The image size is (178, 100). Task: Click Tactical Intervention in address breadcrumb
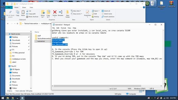[31, 24]
